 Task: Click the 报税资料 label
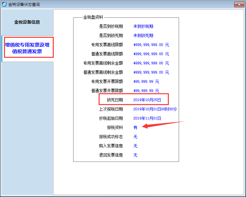(x=115, y=128)
